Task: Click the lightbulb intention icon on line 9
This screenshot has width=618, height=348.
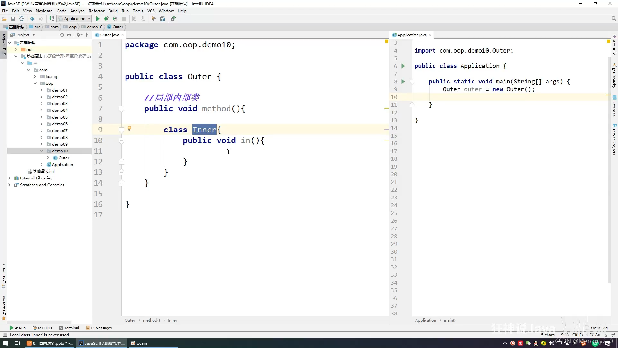Action: 129,129
